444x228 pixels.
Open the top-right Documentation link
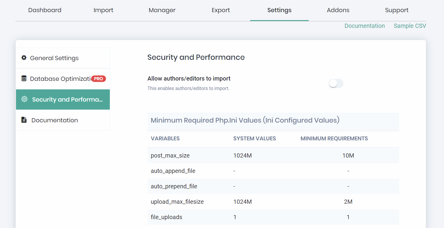[x=364, y=26]
